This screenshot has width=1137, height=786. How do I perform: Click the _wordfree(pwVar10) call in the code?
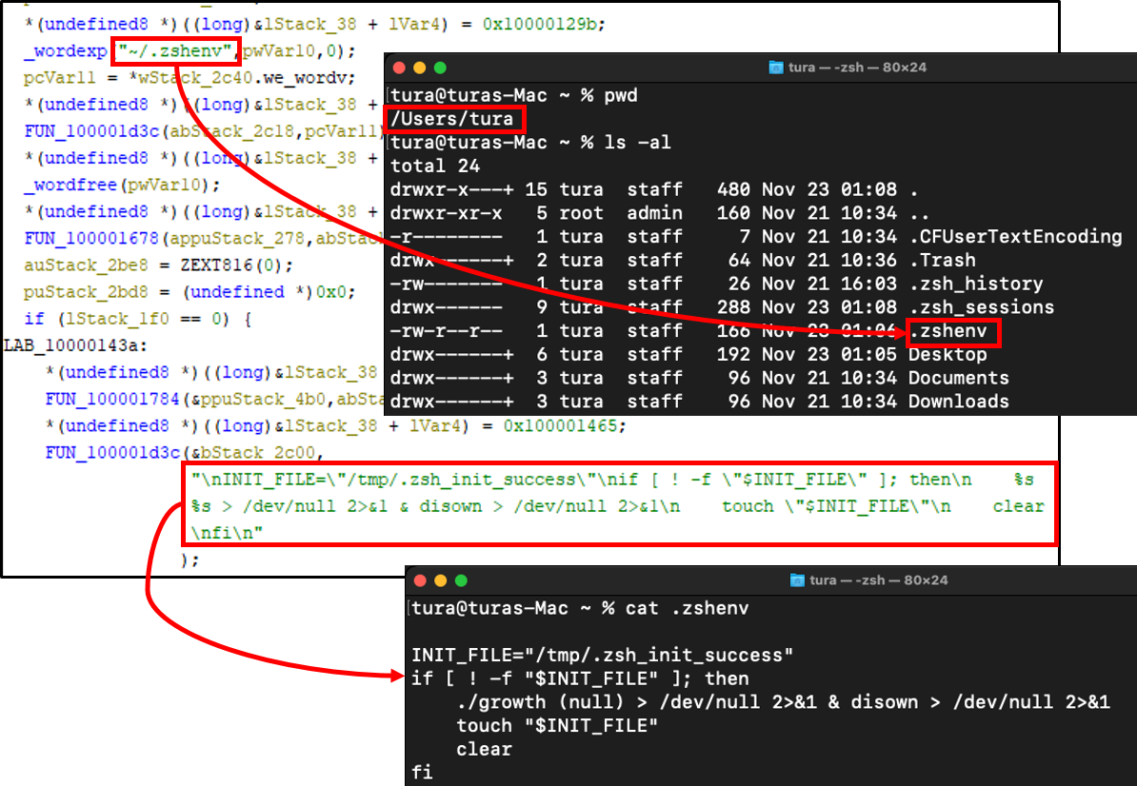click(122, 185)
